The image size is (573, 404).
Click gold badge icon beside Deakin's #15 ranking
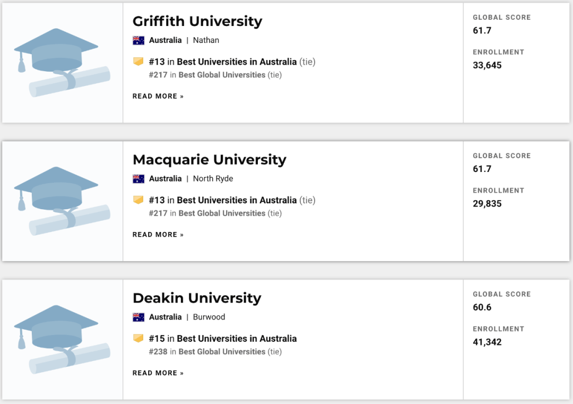pos(138,339)
